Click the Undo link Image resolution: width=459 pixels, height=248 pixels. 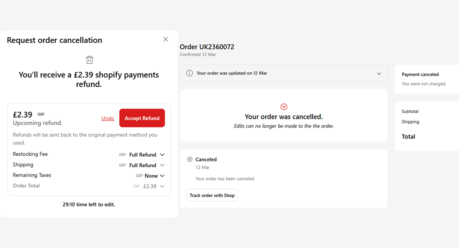coord(108,118)
